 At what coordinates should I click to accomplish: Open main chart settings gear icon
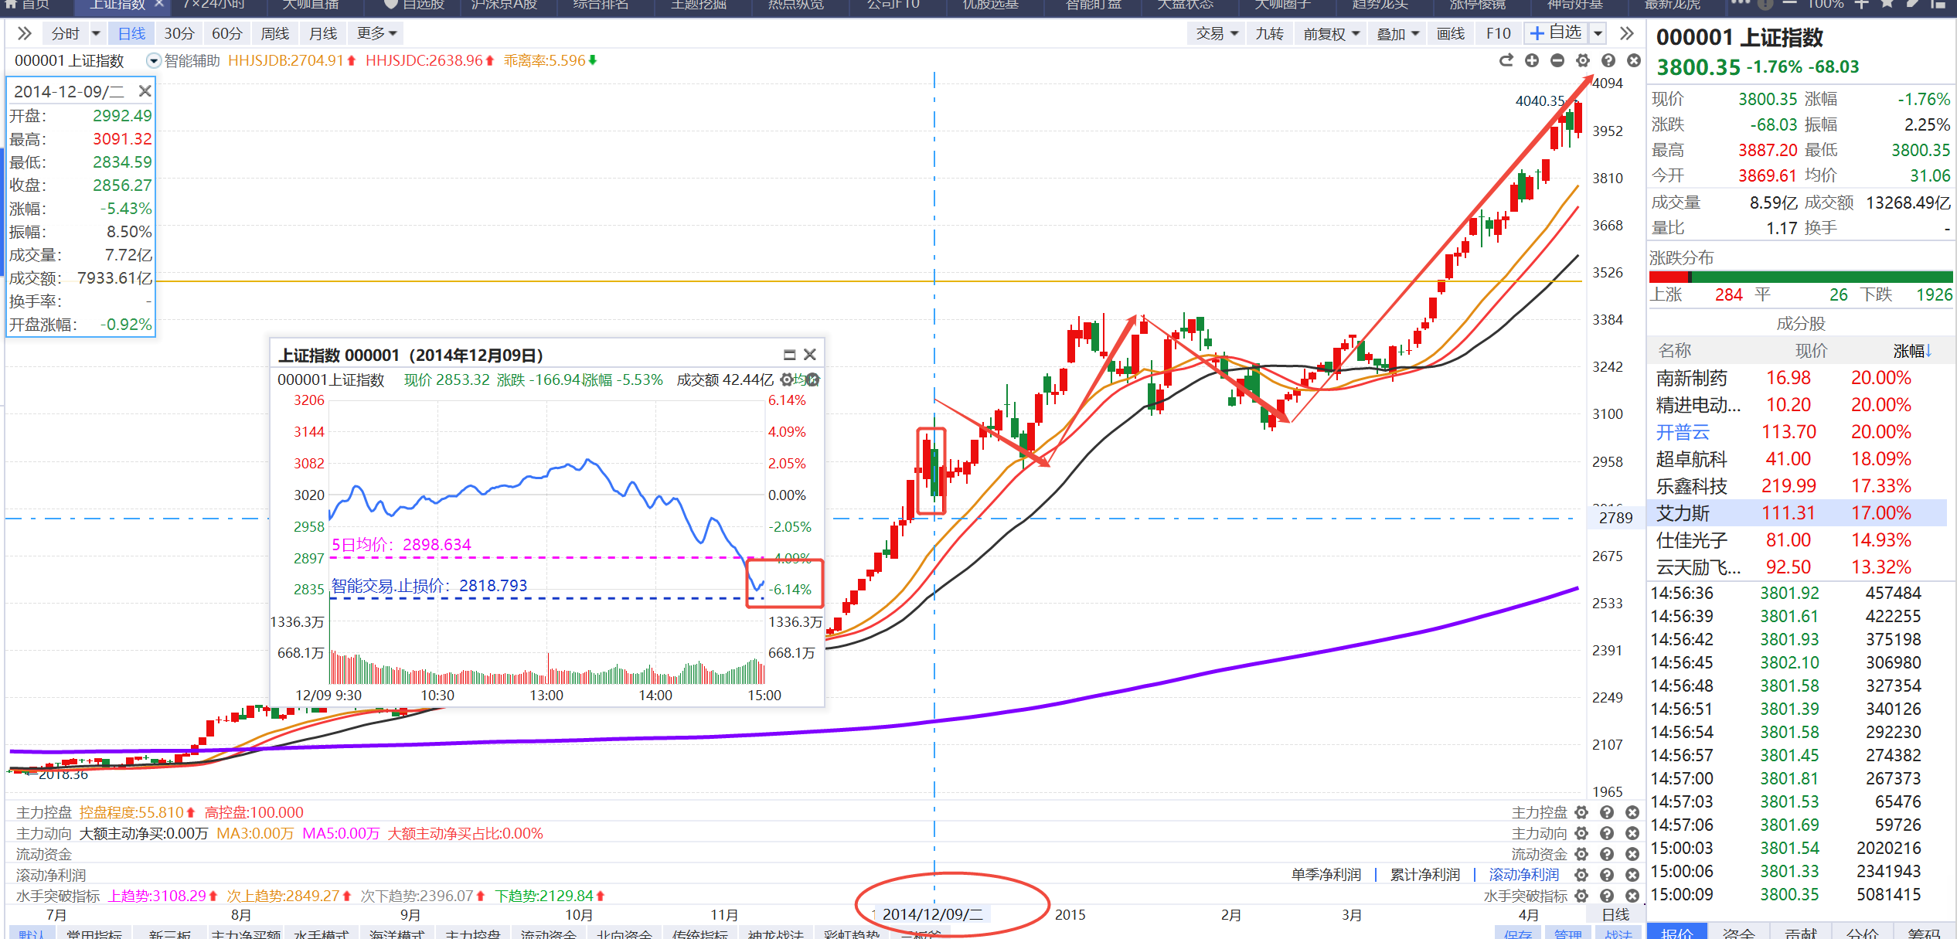pyautogui.click(x=1582, y=60)
